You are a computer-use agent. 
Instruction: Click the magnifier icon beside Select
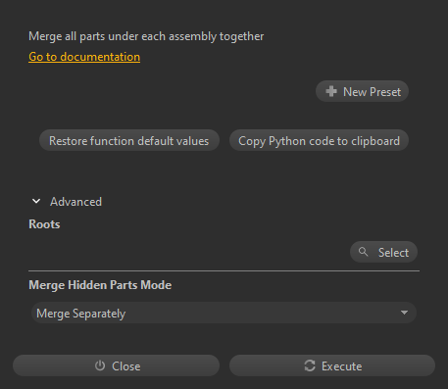[363, 252]
